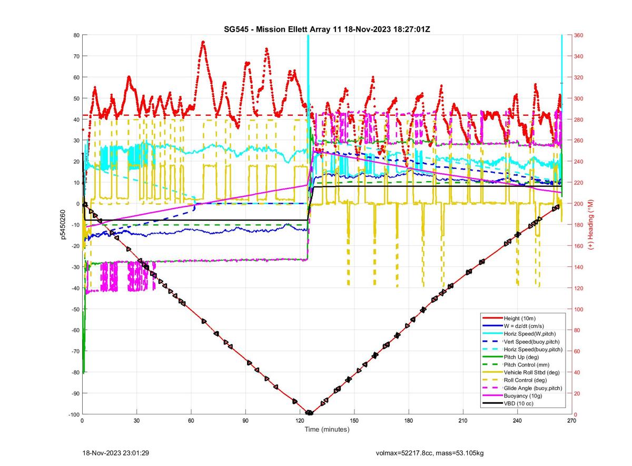The image size is (632, 466).
Task: Click right heading axis tick label 100
Action: click(579, 309)
